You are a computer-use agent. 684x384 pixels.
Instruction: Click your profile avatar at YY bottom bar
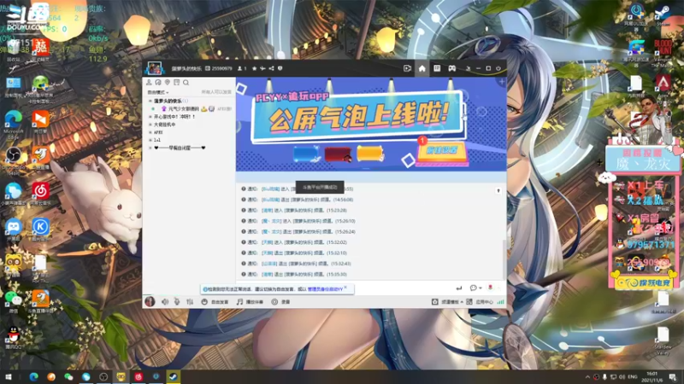pos(150,301)
